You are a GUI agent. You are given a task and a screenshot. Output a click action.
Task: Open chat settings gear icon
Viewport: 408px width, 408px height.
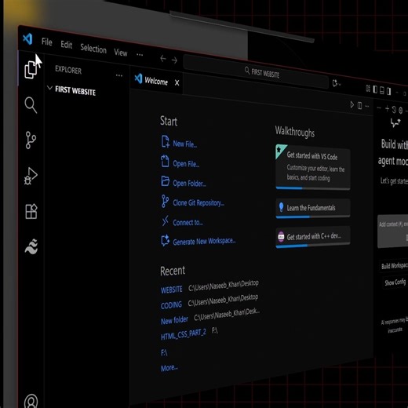pyautogui.click(x=401, y=111)
